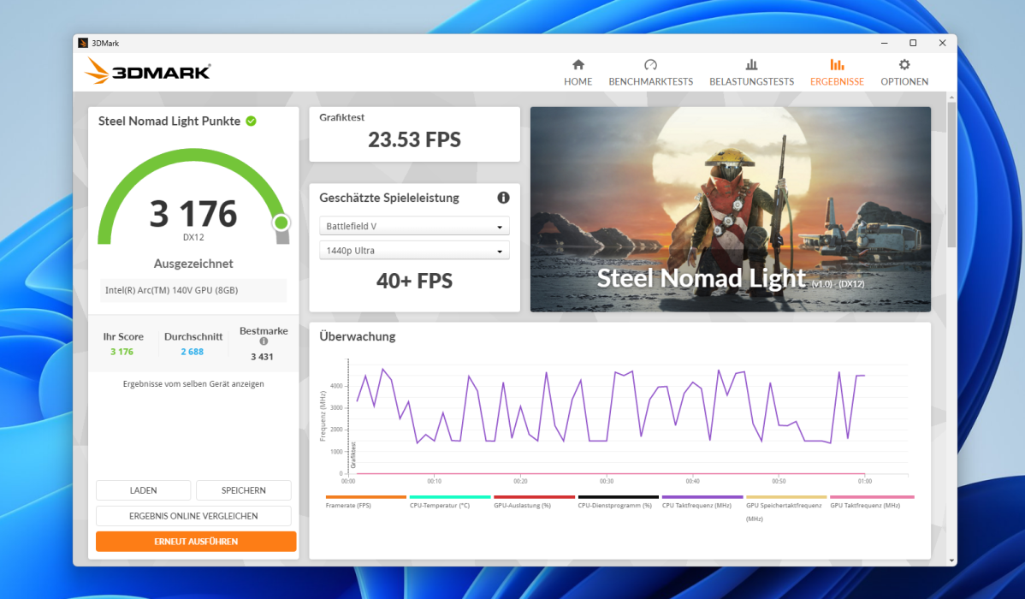Click the info icon under Bestmarke
This screenshot has height=599, width=1025.
[264, 341]
